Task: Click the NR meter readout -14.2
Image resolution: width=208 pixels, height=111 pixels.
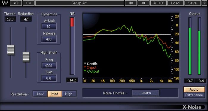Action: point(72,80)
